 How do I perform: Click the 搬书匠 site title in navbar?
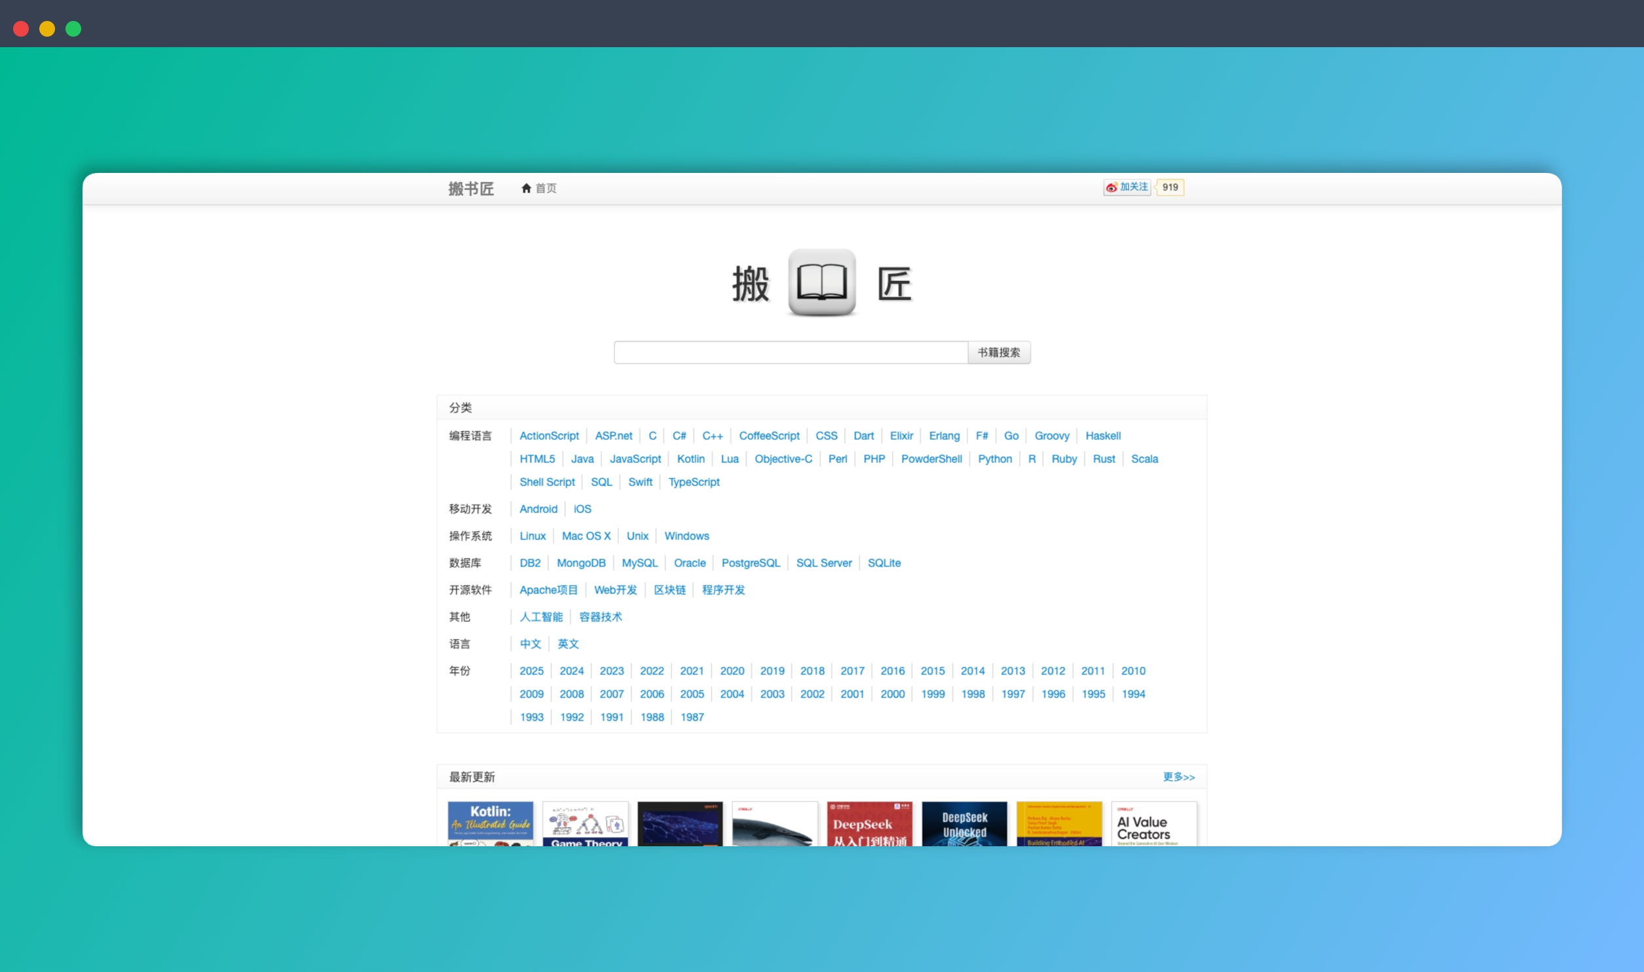point(471,189)
